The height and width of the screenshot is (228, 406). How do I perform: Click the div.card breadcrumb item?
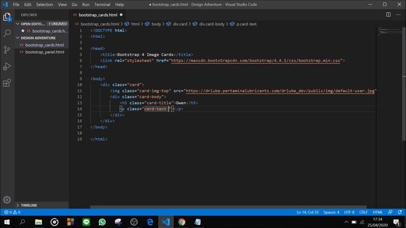180,24
